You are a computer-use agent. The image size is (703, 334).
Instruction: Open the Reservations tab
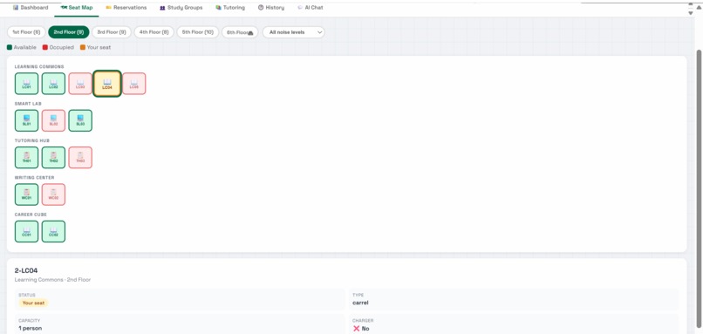pos(126,8)
